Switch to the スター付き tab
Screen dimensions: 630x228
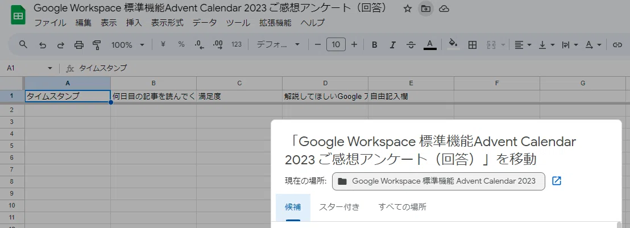[339, 207]
